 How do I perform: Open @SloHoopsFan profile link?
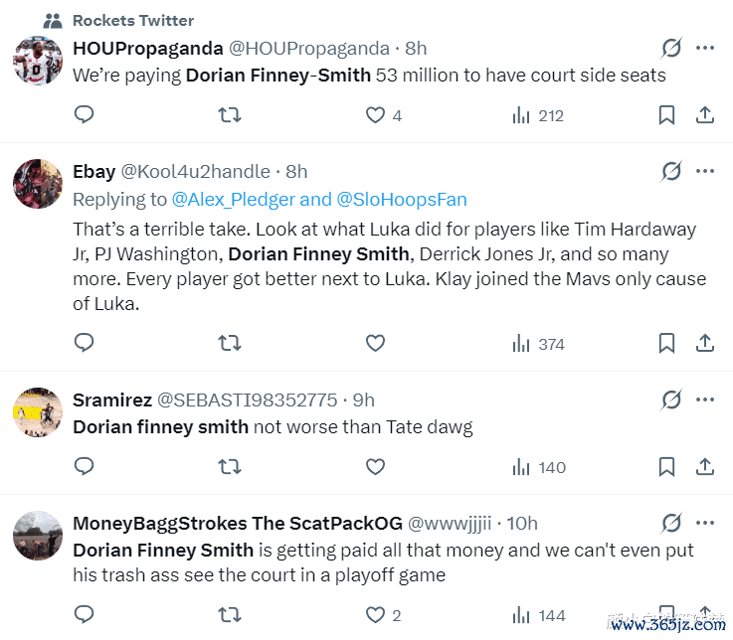point(402,200)
